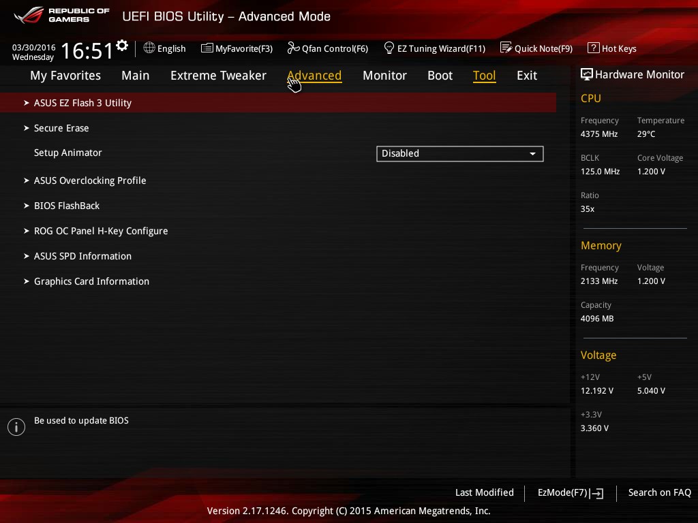This screenshot has height=523, width=698.
Task: Open the Monitor tab
Action: [384, 76]
